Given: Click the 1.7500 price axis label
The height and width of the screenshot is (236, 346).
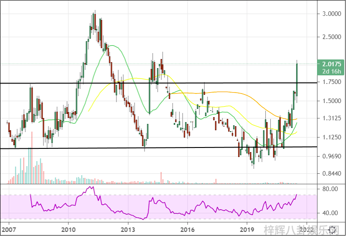Looking at the screenshot, I should pyautogui.click(x=332, y=82).
